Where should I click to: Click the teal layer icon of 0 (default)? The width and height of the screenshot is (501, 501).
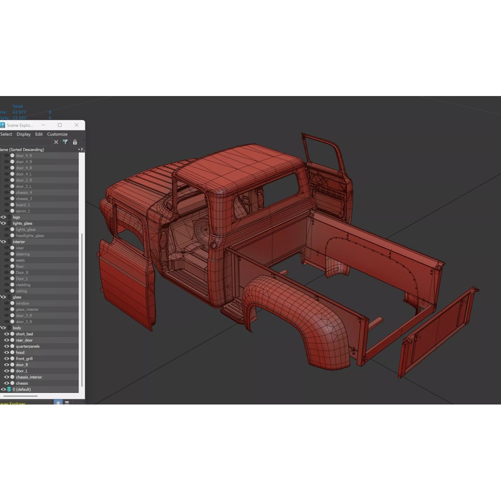[9, 389]
